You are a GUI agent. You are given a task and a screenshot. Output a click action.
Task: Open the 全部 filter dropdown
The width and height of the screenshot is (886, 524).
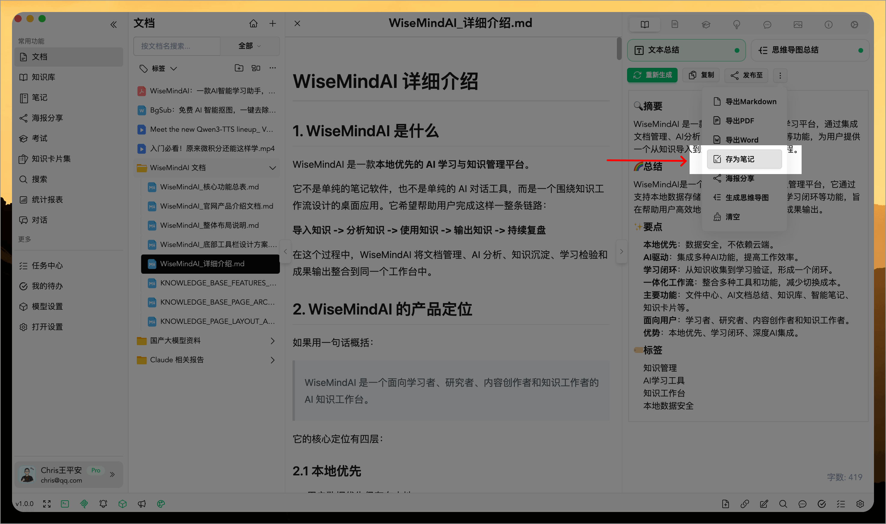tap(249, 46)
